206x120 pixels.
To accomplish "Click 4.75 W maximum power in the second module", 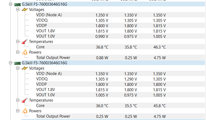I will [x=160, y=116].
